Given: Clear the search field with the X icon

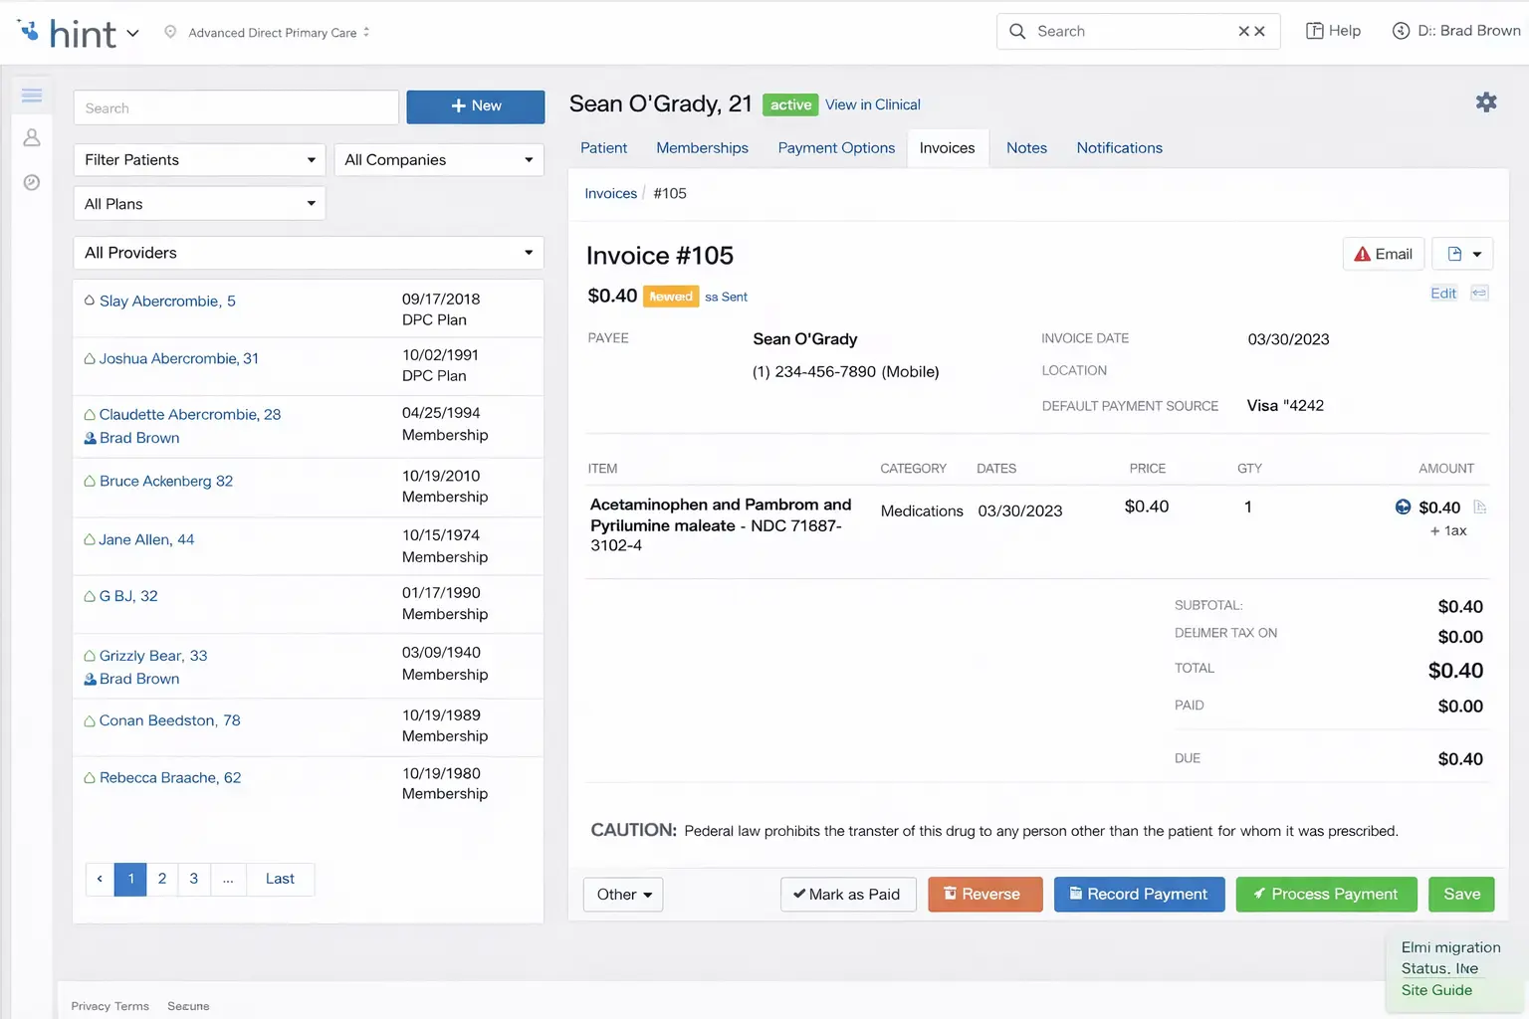Looking at the screenshot, I should 1243,31.
